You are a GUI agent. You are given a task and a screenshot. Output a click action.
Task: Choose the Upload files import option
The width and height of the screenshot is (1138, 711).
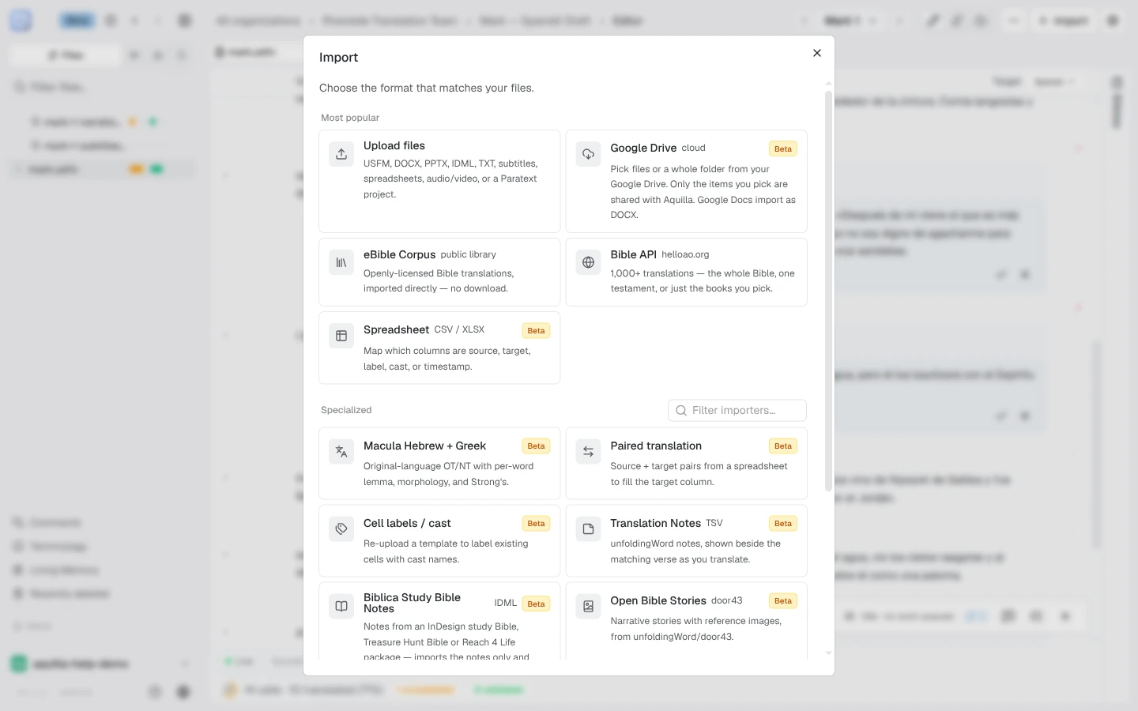pyautogui.click(x=439, y=181)
